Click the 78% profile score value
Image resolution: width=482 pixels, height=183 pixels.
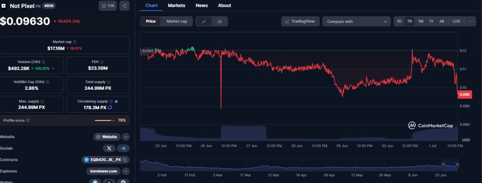[x=122, y=120]
